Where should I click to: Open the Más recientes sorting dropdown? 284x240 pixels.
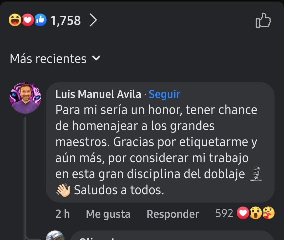pyautogui.click(x=48, y=59)
